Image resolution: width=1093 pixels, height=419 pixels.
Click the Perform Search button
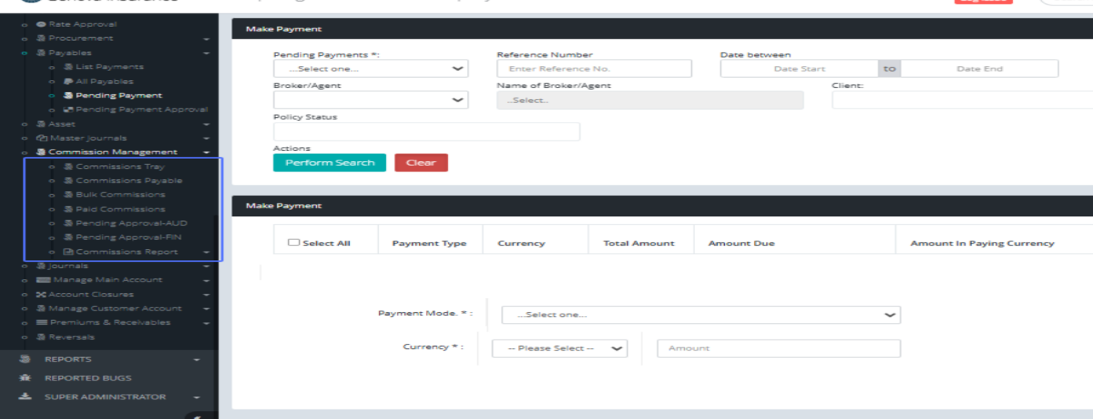coord(329,163)
